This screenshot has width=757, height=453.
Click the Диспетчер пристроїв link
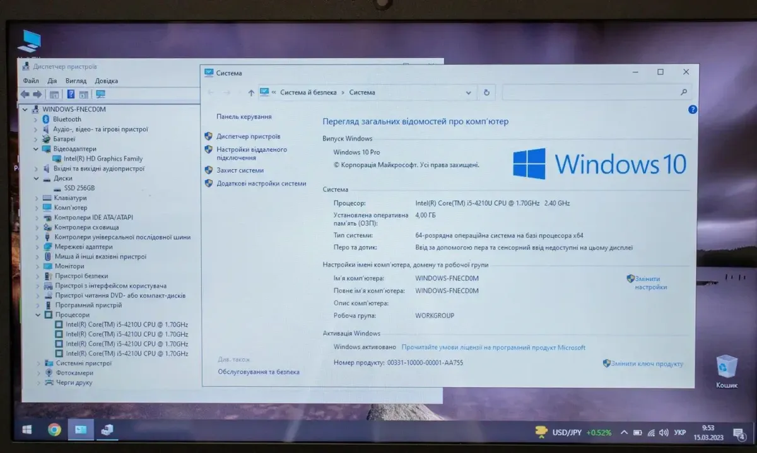pyautogui.click(x=248, y=136)
